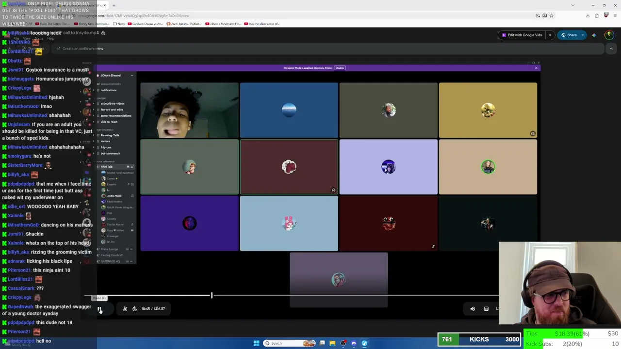
Task: Select the blue sphere avatar call tile
Action: (289, 111)
